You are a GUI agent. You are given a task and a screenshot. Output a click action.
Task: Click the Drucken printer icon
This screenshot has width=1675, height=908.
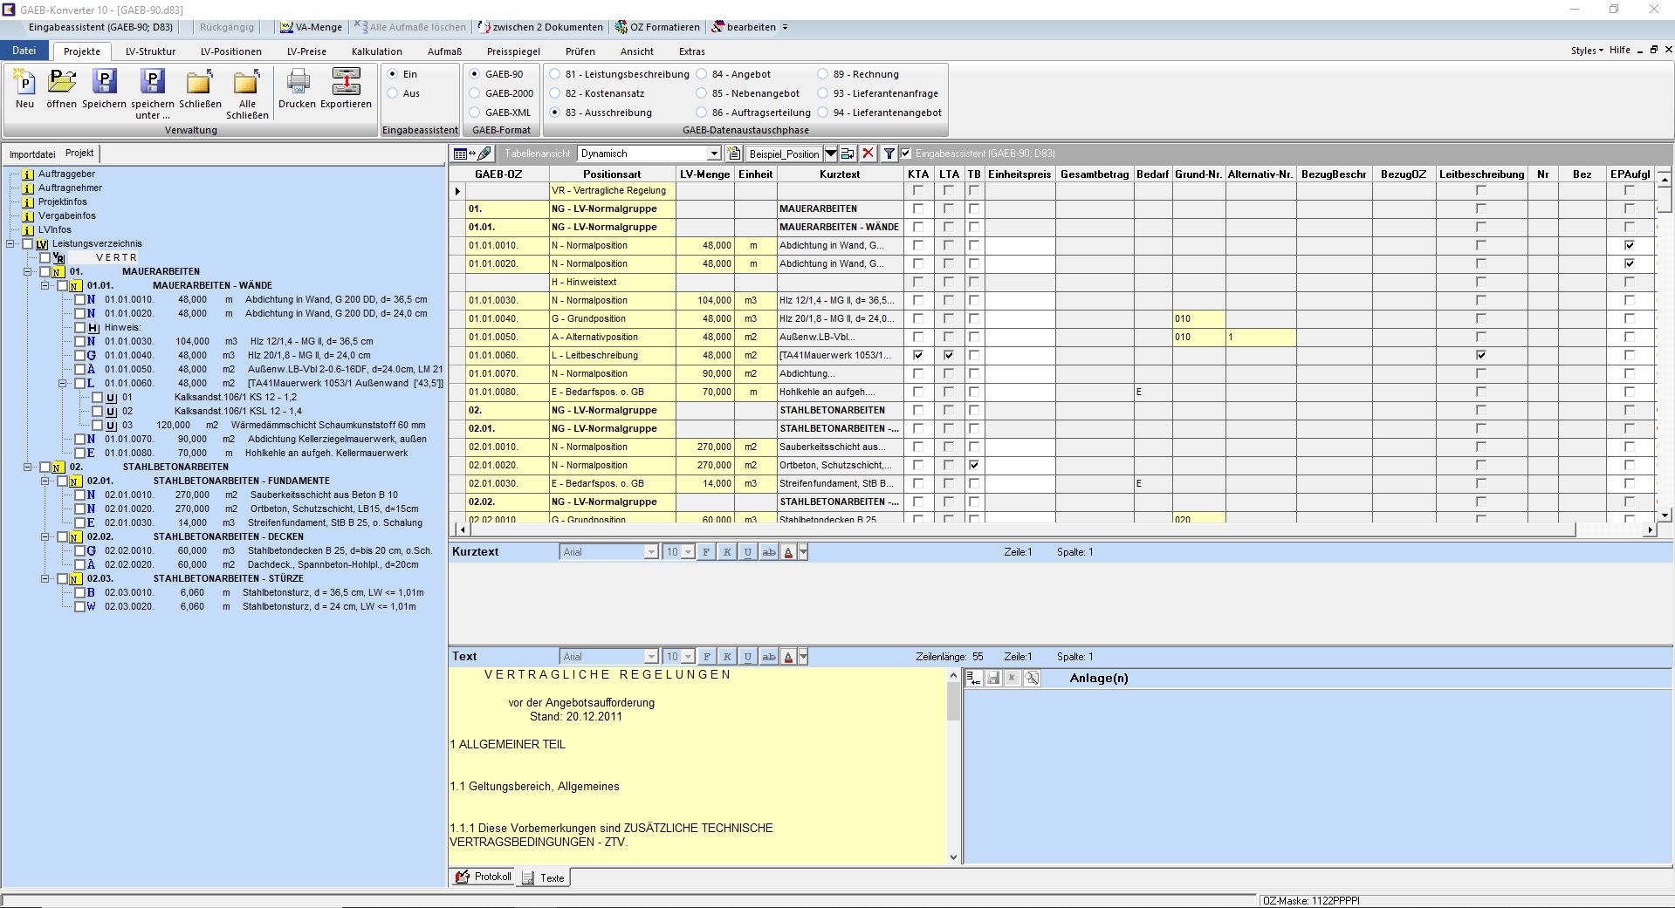(297, 83)
